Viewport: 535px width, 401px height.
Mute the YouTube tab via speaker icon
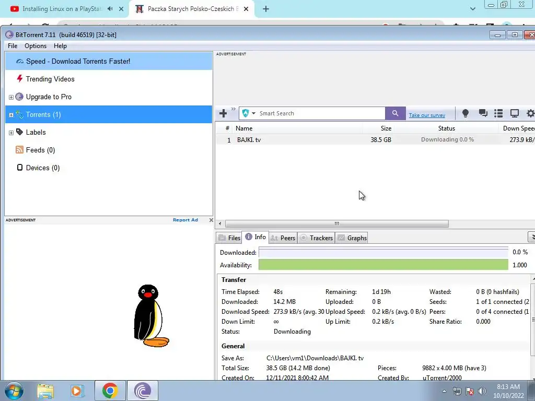[x=110, y=9]
